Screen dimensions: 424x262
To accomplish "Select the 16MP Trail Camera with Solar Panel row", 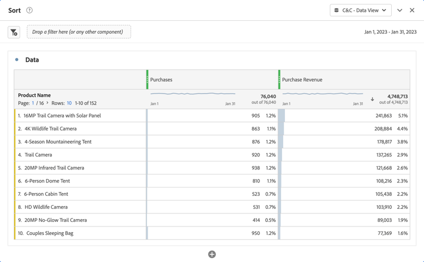I will point(62,116).
